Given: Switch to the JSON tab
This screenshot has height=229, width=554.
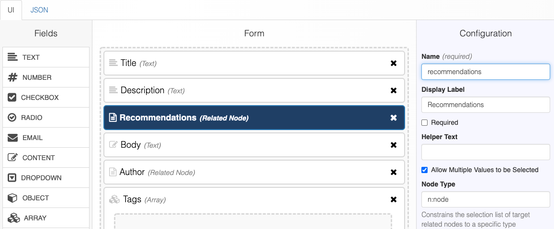Looking at the screenshot, I should [39, 10].
